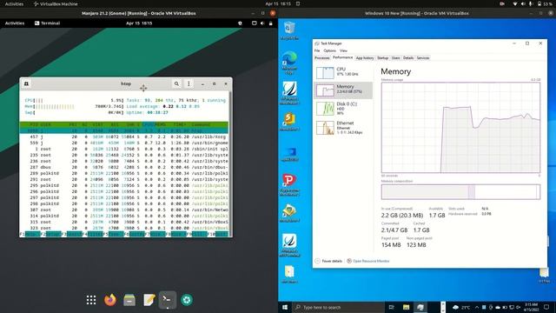The width and height of the screenshot is (556, 313).
Task: Open the host battery 53% indicator
Action: tap(544, 3)
